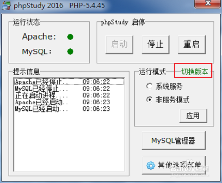222x183 pixels.
Task: Open the 切换版本 link
Action: pos(195,72)
